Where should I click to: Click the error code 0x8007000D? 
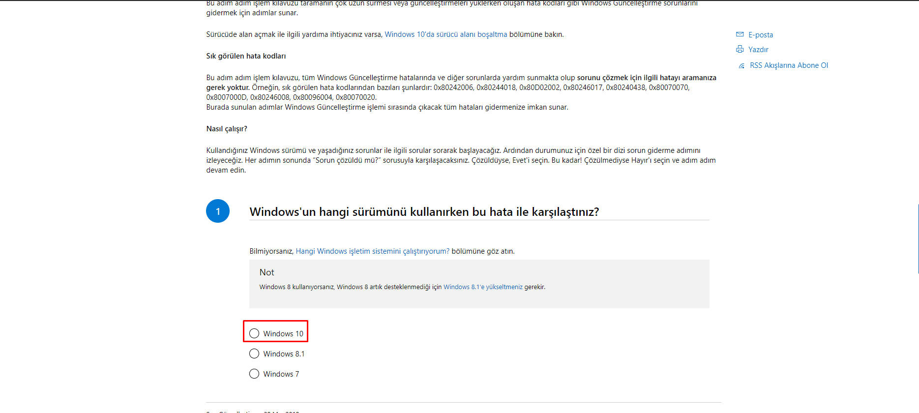tap(227, 97)
